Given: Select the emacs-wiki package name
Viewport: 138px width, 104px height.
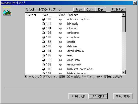Looking at the screenshot, I should (75, 64).
